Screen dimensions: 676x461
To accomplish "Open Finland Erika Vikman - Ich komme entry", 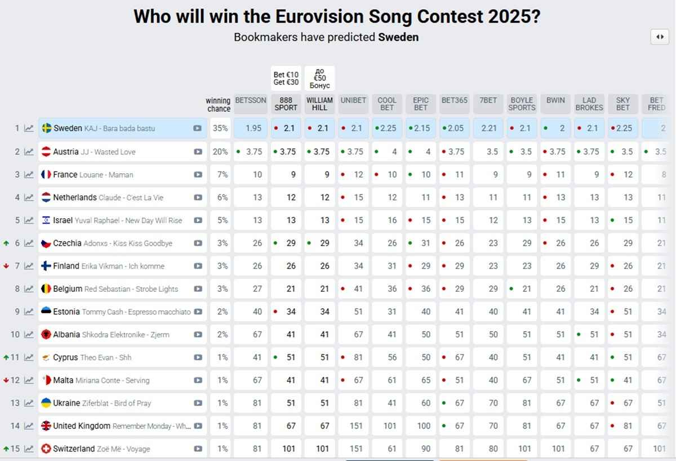I will (108, 266).
